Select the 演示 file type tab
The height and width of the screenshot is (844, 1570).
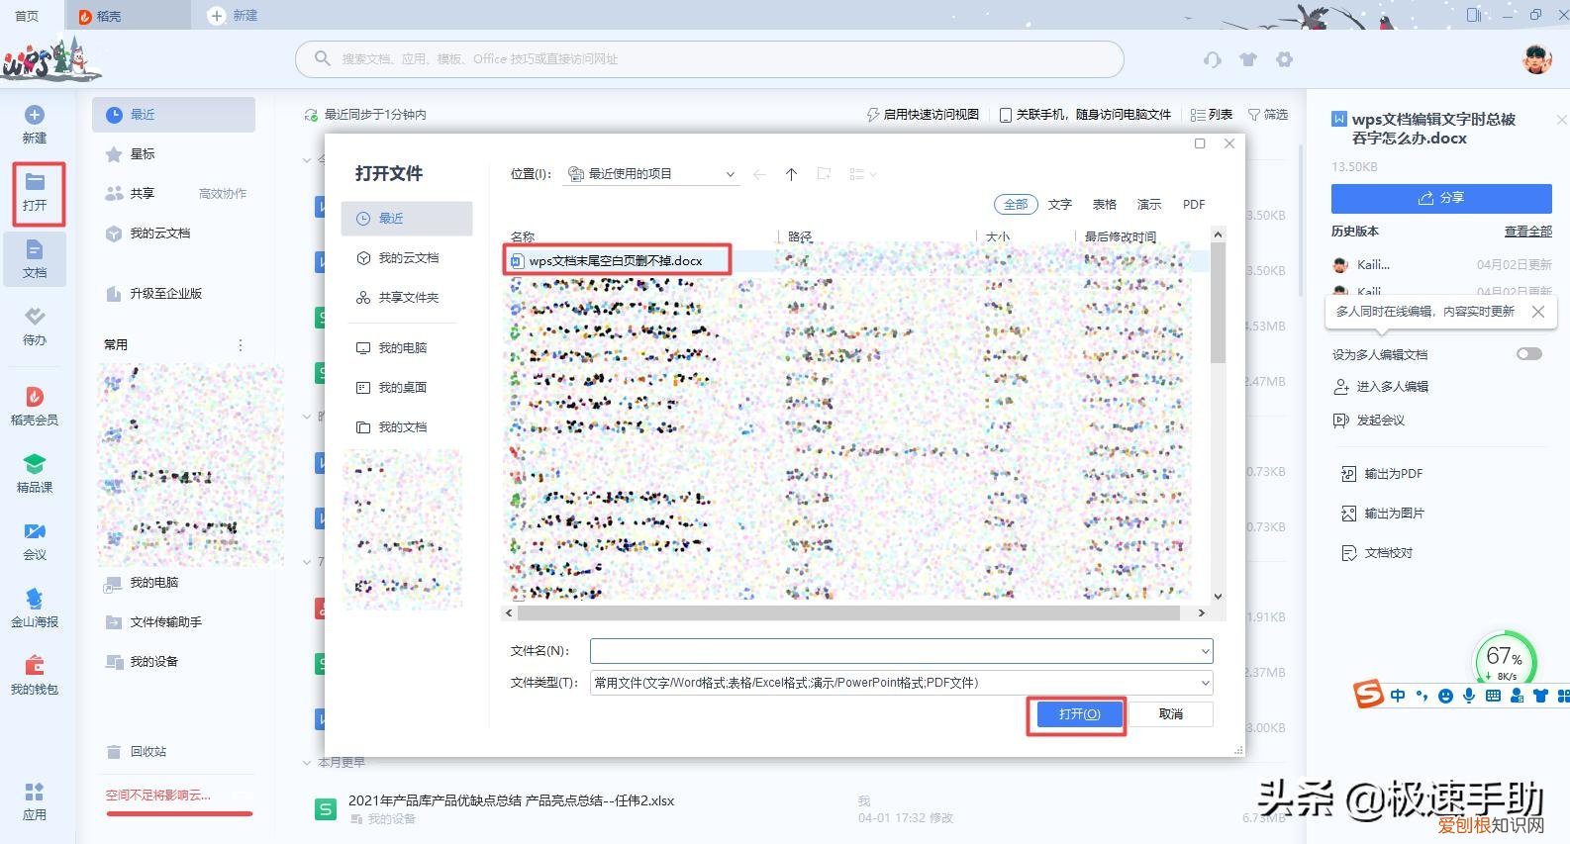click(x=1149, y=205)
